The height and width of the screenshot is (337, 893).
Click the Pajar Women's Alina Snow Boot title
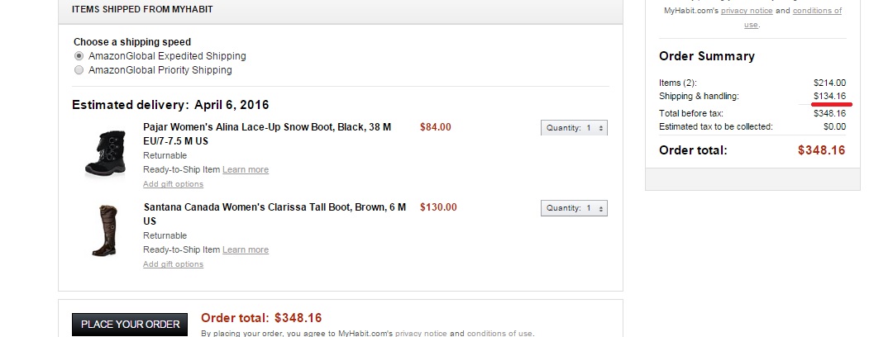(266, 128)
